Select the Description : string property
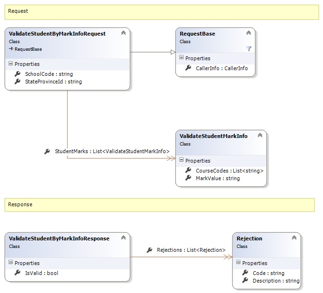Viewport: 323px width, 293px height. [x=276, y=281]
